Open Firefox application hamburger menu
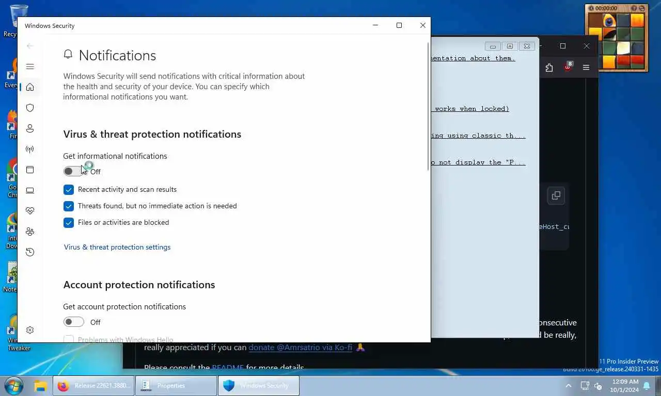 pyautogui.click(x=586, y=68)
